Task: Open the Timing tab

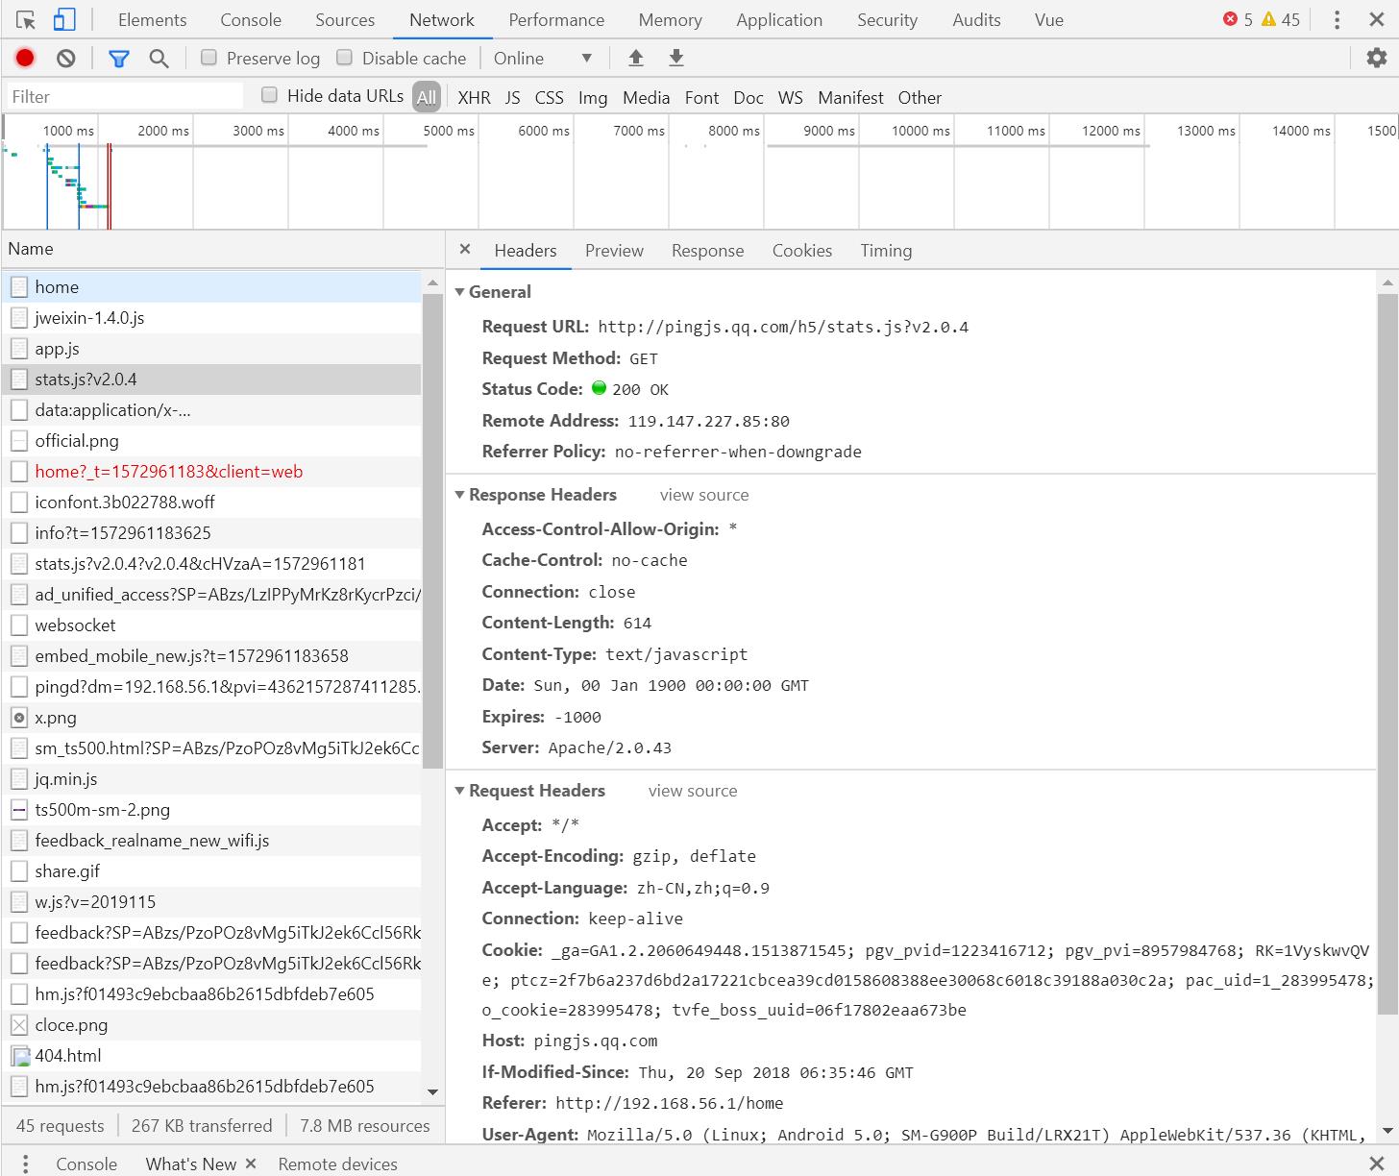Action: (x=885, y=251)
